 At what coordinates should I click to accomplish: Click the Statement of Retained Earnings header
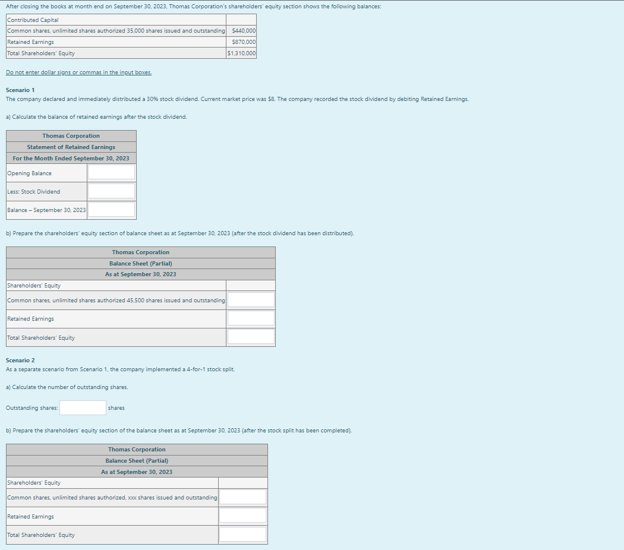(71, 147)
